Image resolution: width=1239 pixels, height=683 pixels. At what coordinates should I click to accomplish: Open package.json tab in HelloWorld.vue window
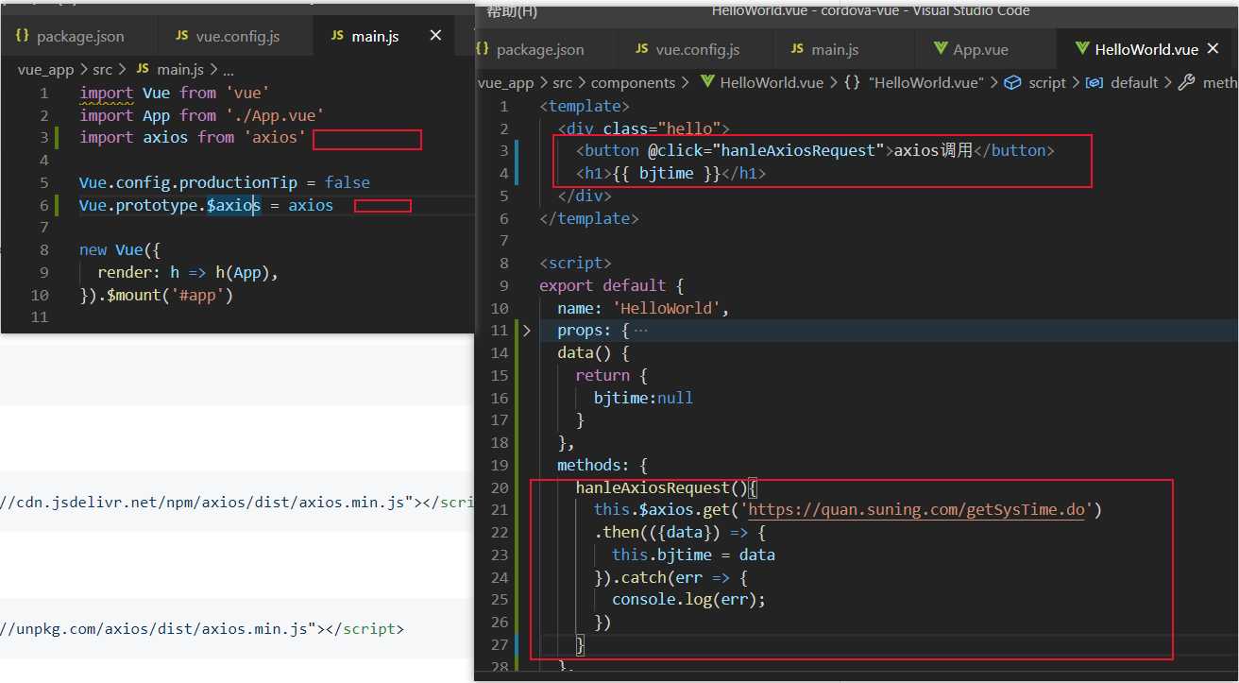click(540, 49)
